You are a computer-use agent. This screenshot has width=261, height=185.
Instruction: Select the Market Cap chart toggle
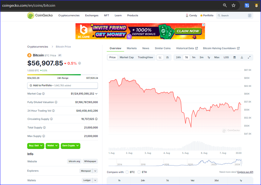click(x=127, y=57)
